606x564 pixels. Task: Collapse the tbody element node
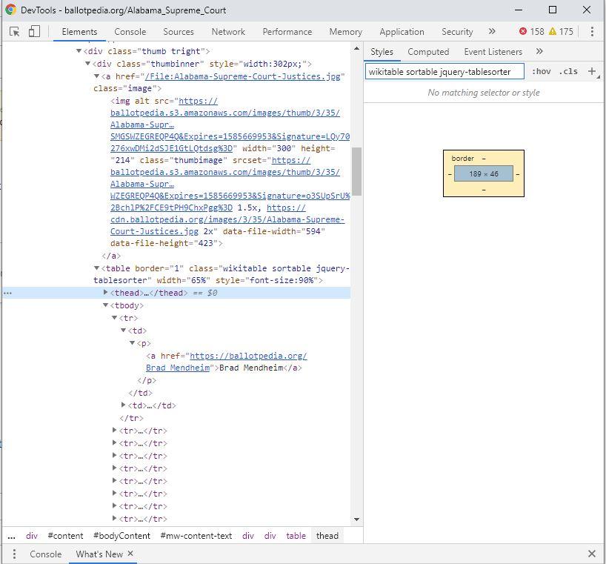(106, 305)
